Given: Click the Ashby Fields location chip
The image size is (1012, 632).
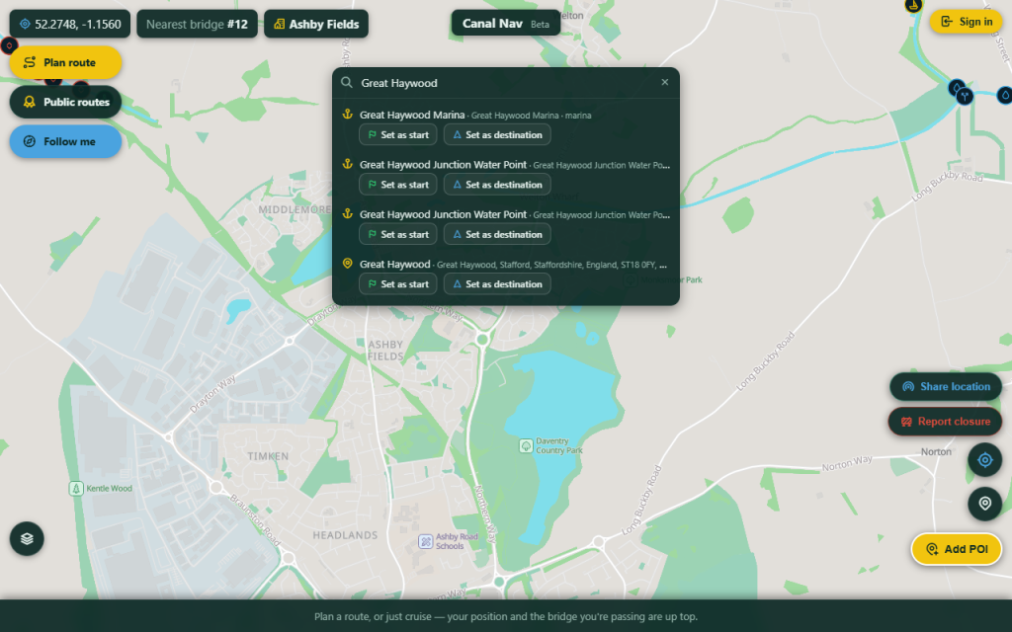Looking at the screenshot, I should click(316, 24).
